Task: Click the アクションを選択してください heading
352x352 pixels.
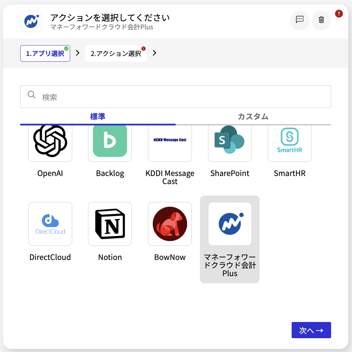Action: coord(110,18)
